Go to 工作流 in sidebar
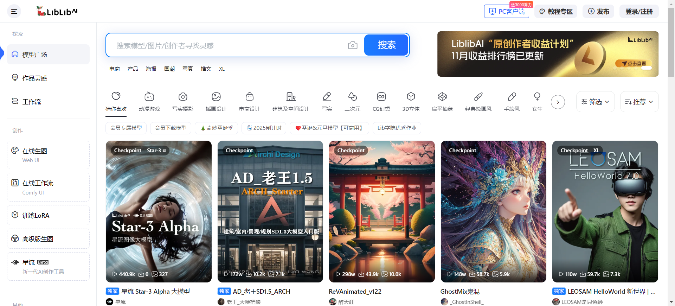 (48, 102)
